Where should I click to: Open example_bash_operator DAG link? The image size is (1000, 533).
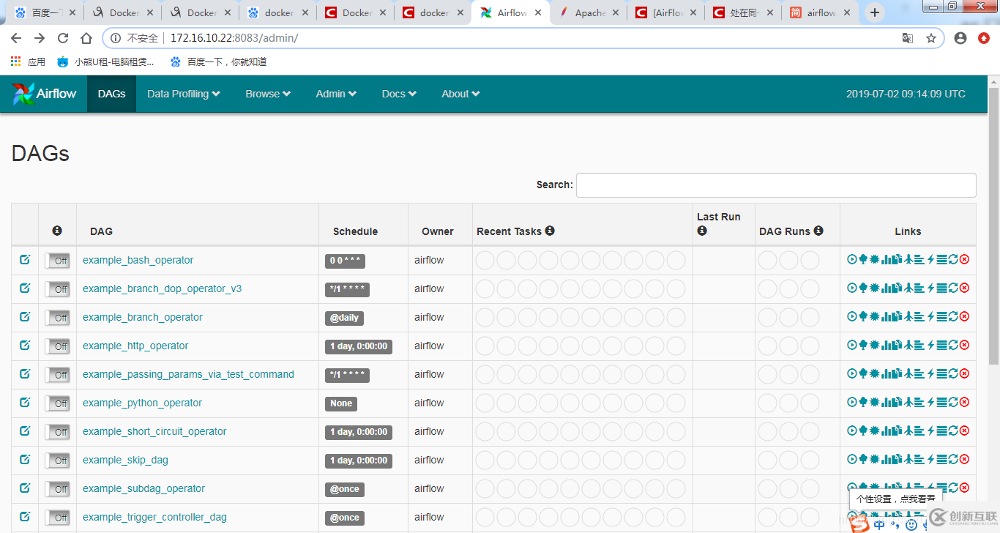(138, 260)
